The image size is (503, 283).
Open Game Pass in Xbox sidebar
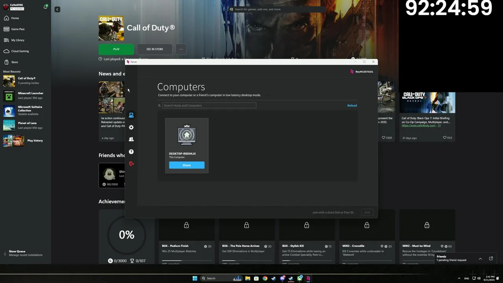(x=18, y=29)
